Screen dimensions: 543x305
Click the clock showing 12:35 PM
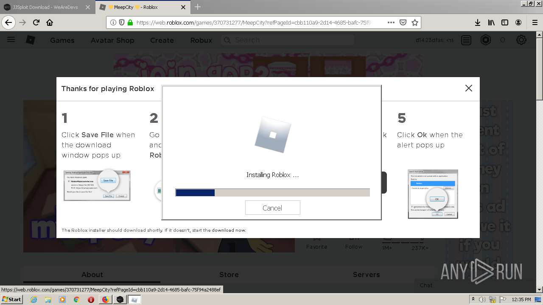click(x=521, y=299)
